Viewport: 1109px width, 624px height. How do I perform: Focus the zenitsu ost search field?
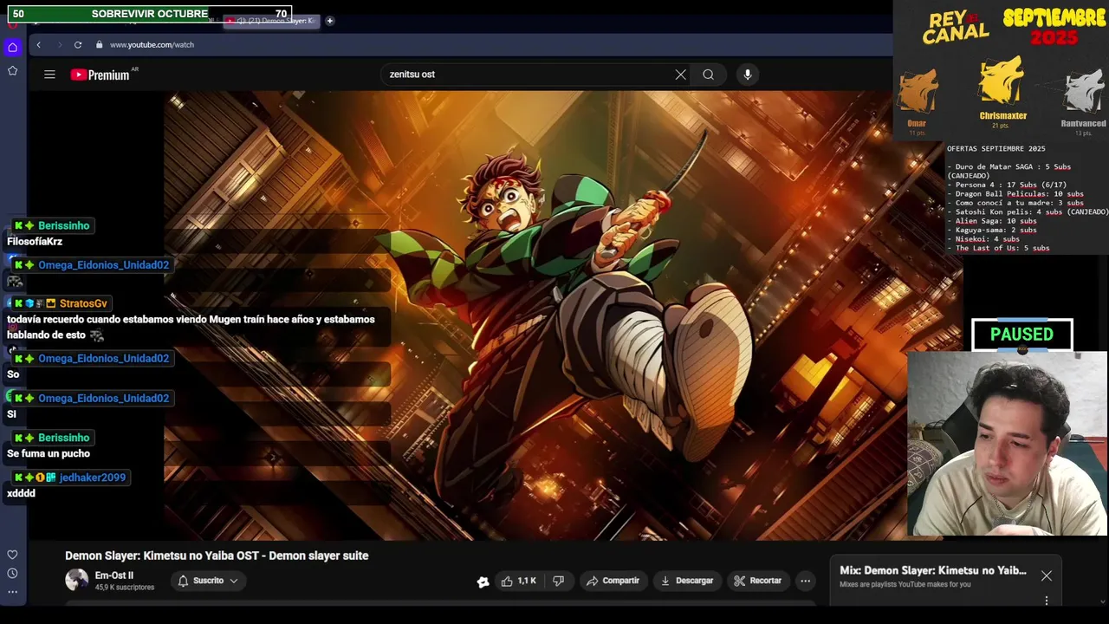(529, 75)
